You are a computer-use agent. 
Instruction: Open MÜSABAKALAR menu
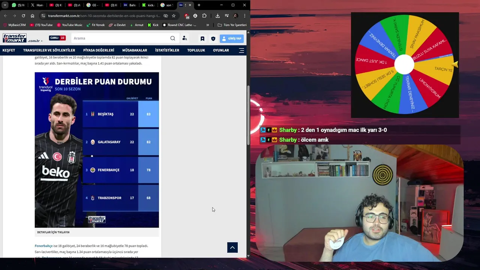point(135,50)
